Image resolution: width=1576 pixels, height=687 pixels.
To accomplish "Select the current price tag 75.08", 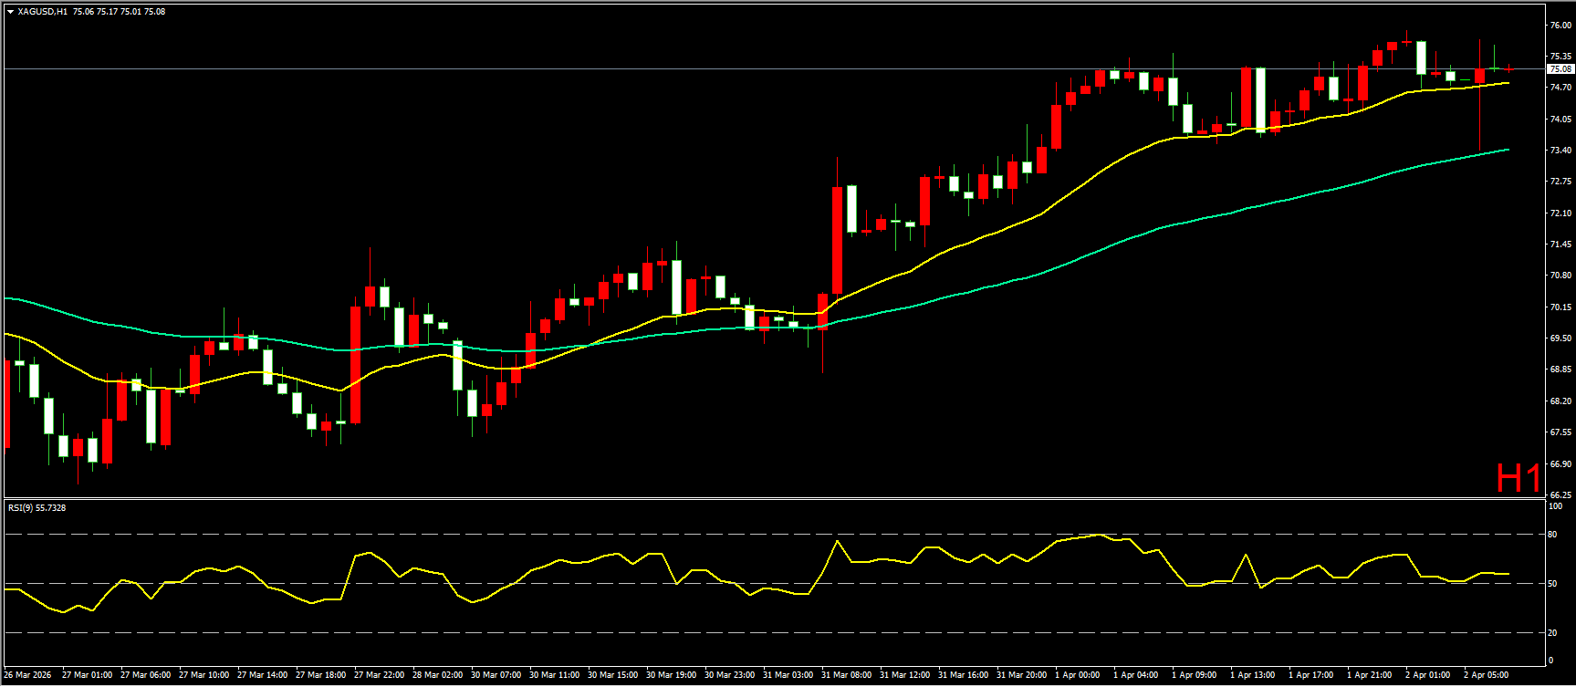I will coord(1560,69).
